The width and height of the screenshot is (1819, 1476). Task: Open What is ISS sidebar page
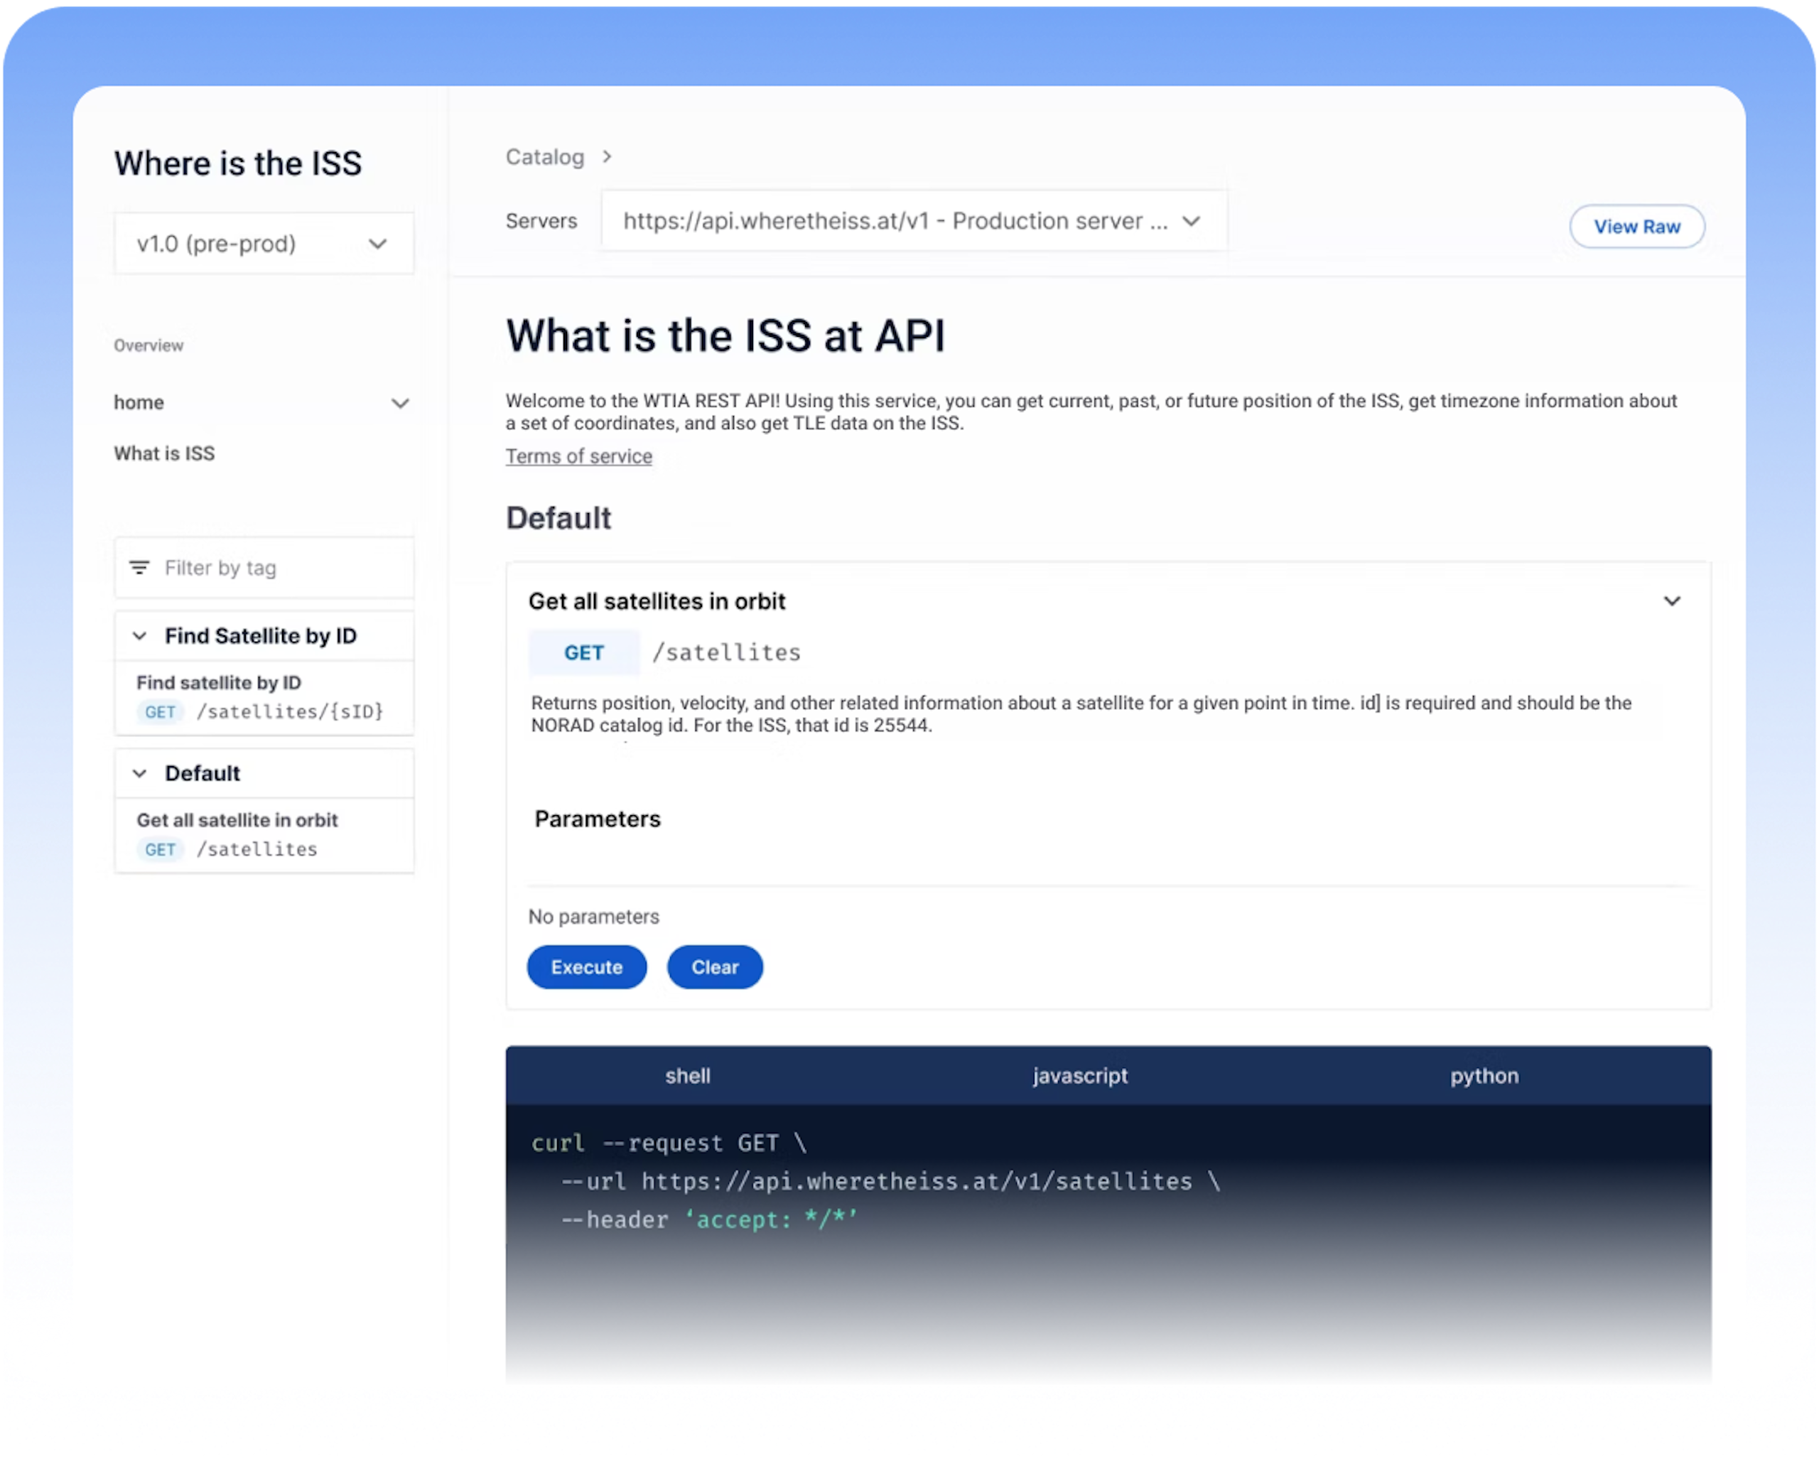click(x=165, y=453)
